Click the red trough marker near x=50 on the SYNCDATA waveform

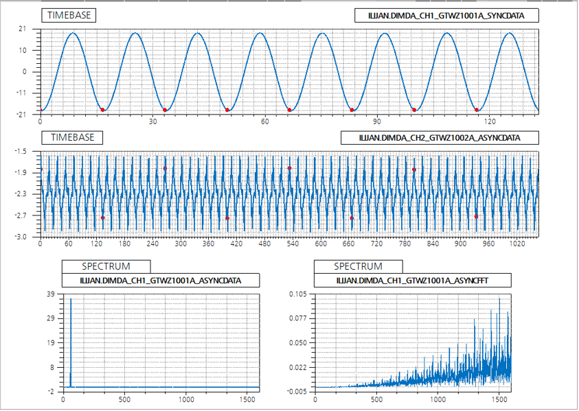(227, 110)
